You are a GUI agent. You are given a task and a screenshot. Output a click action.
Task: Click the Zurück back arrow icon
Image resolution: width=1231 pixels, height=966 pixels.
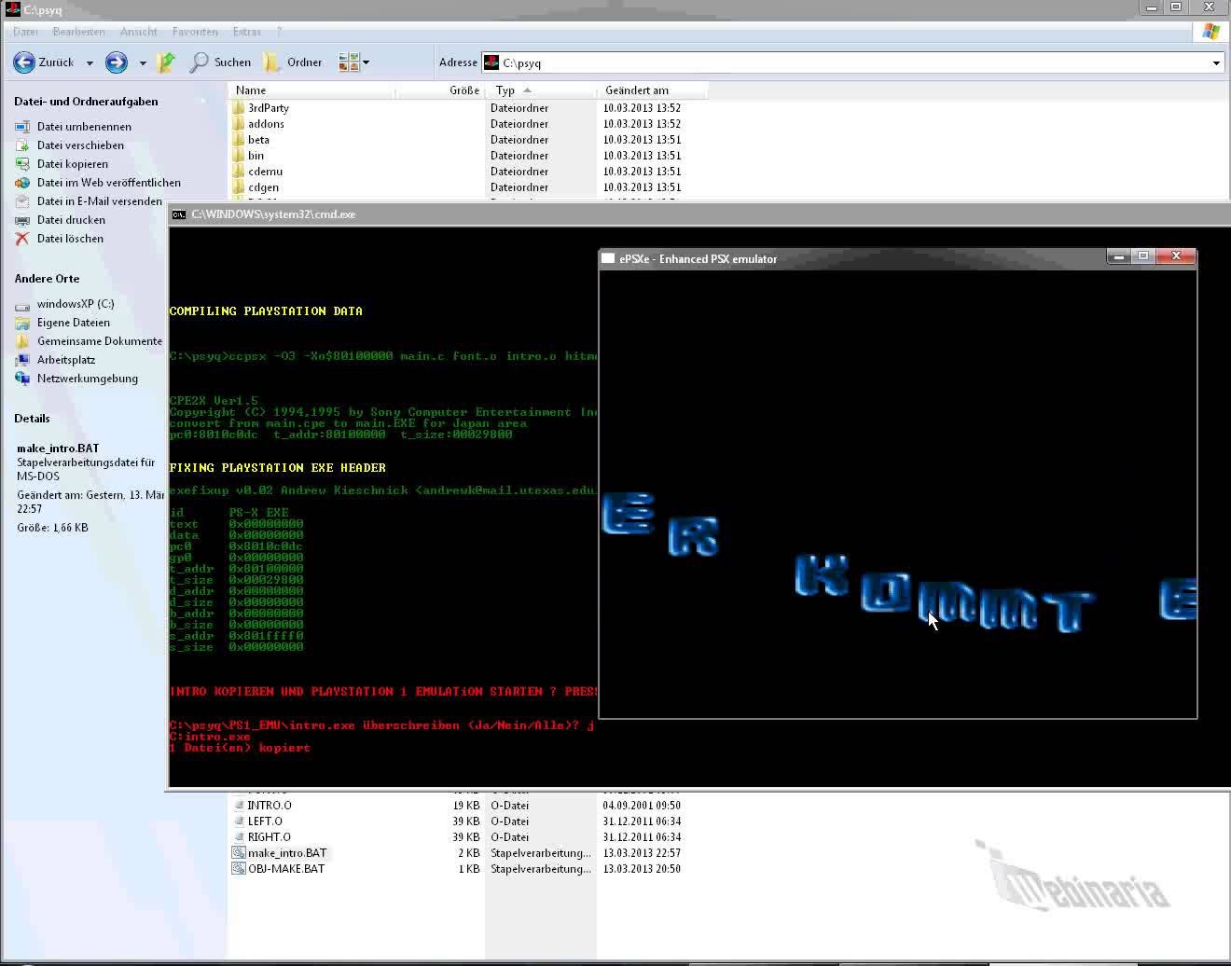click(24, 62)
